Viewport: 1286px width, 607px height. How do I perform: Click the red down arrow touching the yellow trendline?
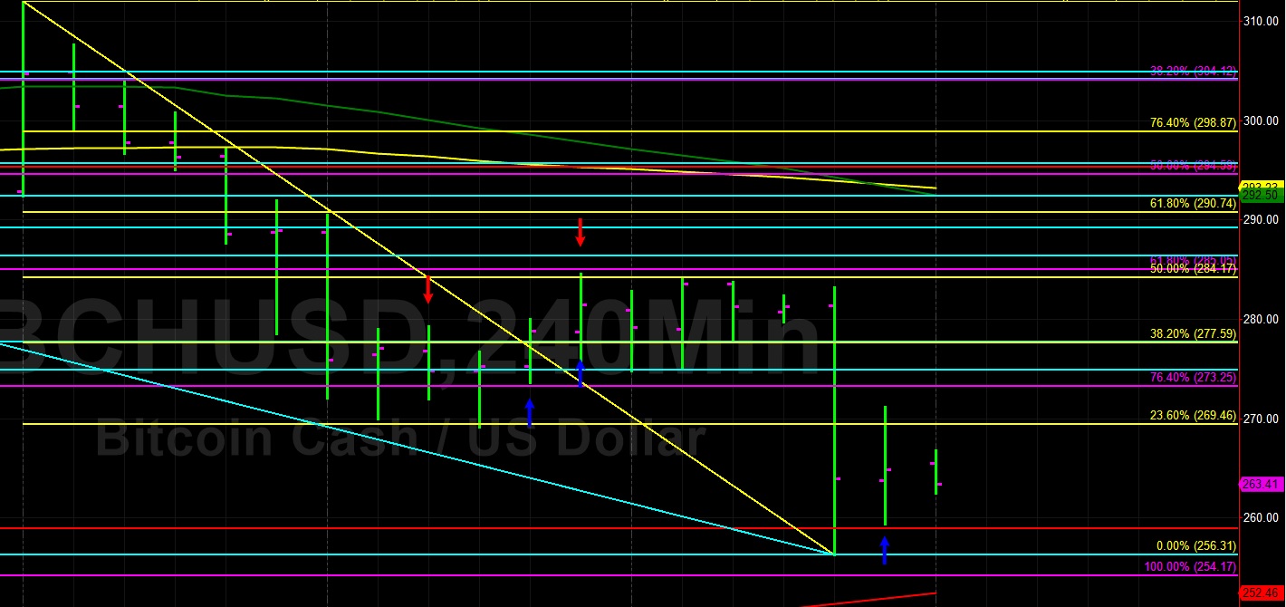tap(428, 289)
